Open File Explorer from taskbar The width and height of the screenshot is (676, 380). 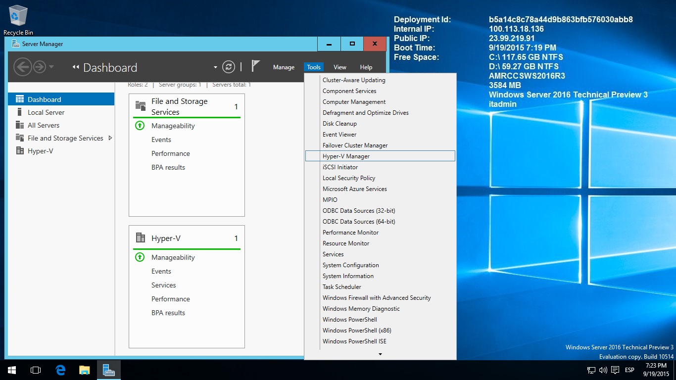click(85, 370)
